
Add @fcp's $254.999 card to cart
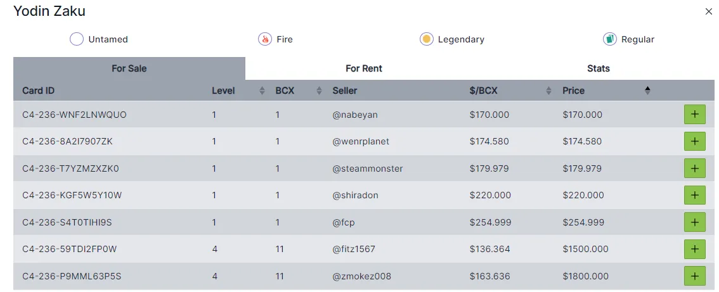point(694,222)
